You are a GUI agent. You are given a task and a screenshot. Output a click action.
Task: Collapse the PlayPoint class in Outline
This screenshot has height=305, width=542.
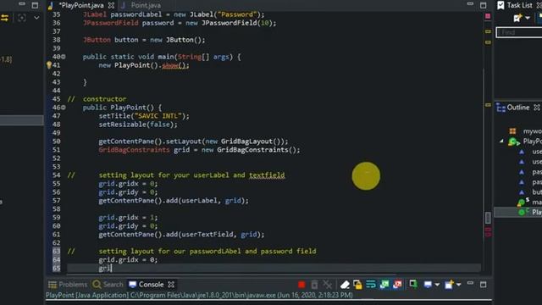click(x=501, y=141)
